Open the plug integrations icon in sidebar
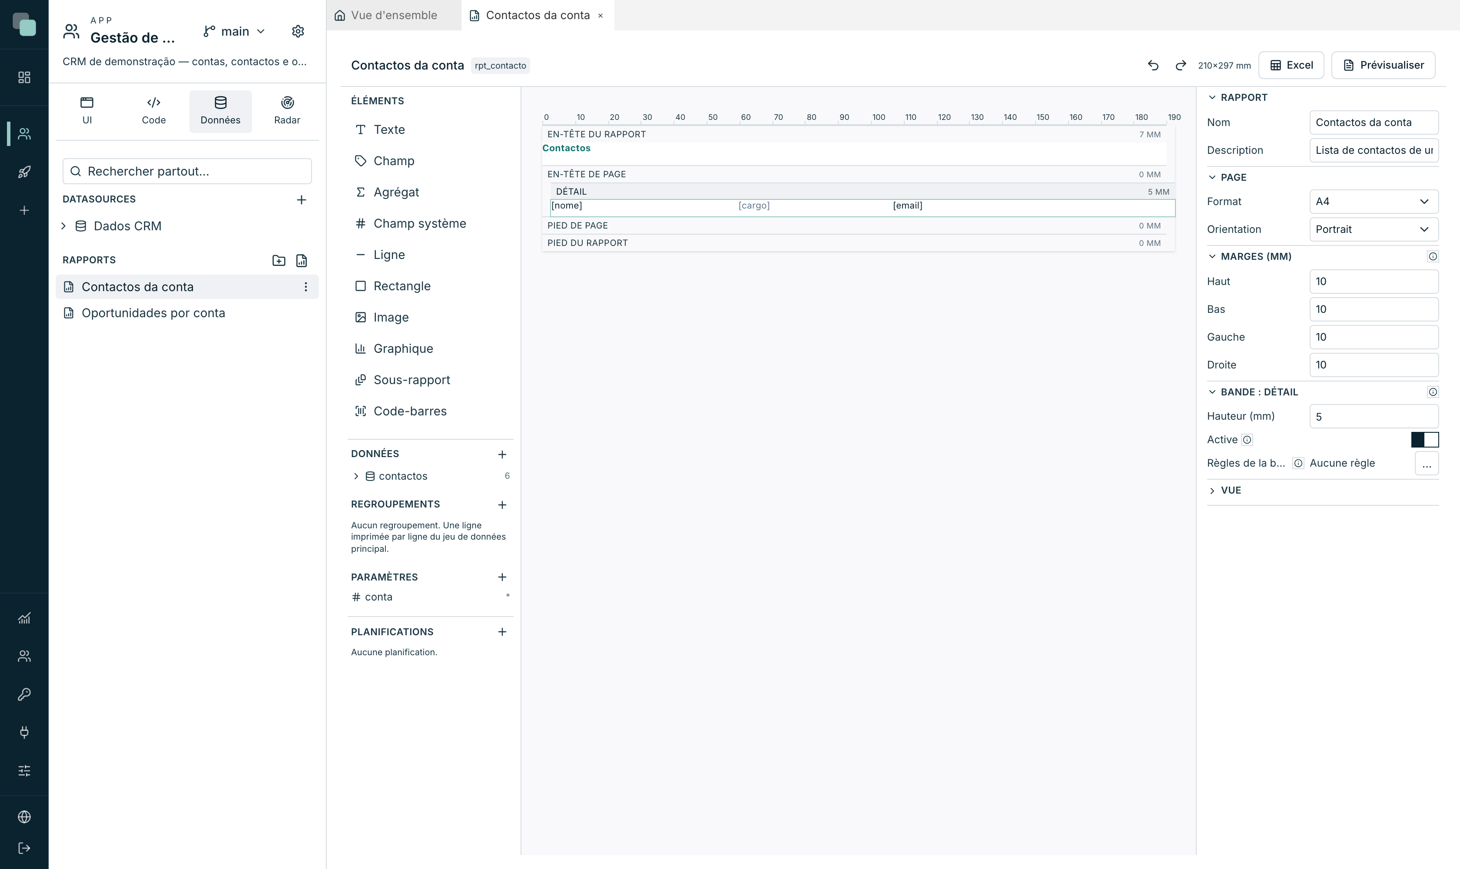The image size is (1460, 869). [x=24, y=732]
